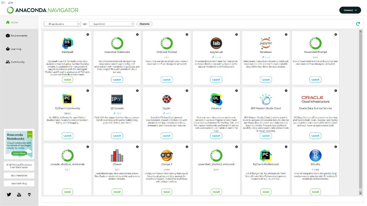Screen dimensions: 367x206
Task: Launch IBM Watson Studio Cloud
Action: pyautogui.click(x=266, y=136)
